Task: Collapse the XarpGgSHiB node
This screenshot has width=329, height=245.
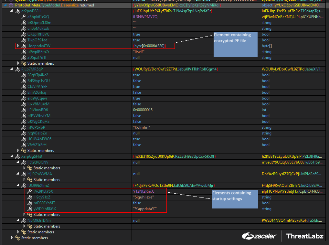Action: coord(11,156)
